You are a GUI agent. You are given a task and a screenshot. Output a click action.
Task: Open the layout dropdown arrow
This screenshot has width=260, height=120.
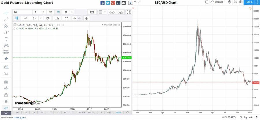(105, 12)
